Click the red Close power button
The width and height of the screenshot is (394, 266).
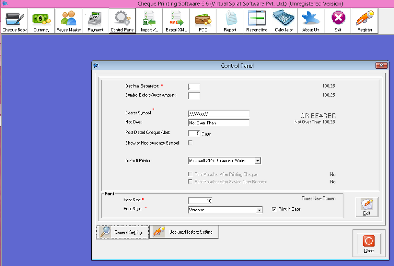(x=369, y=243)
